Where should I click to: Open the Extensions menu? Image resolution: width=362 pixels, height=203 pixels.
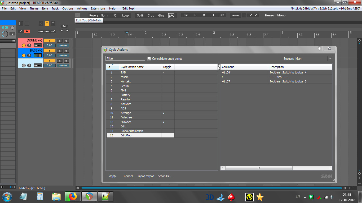(98, 8)
